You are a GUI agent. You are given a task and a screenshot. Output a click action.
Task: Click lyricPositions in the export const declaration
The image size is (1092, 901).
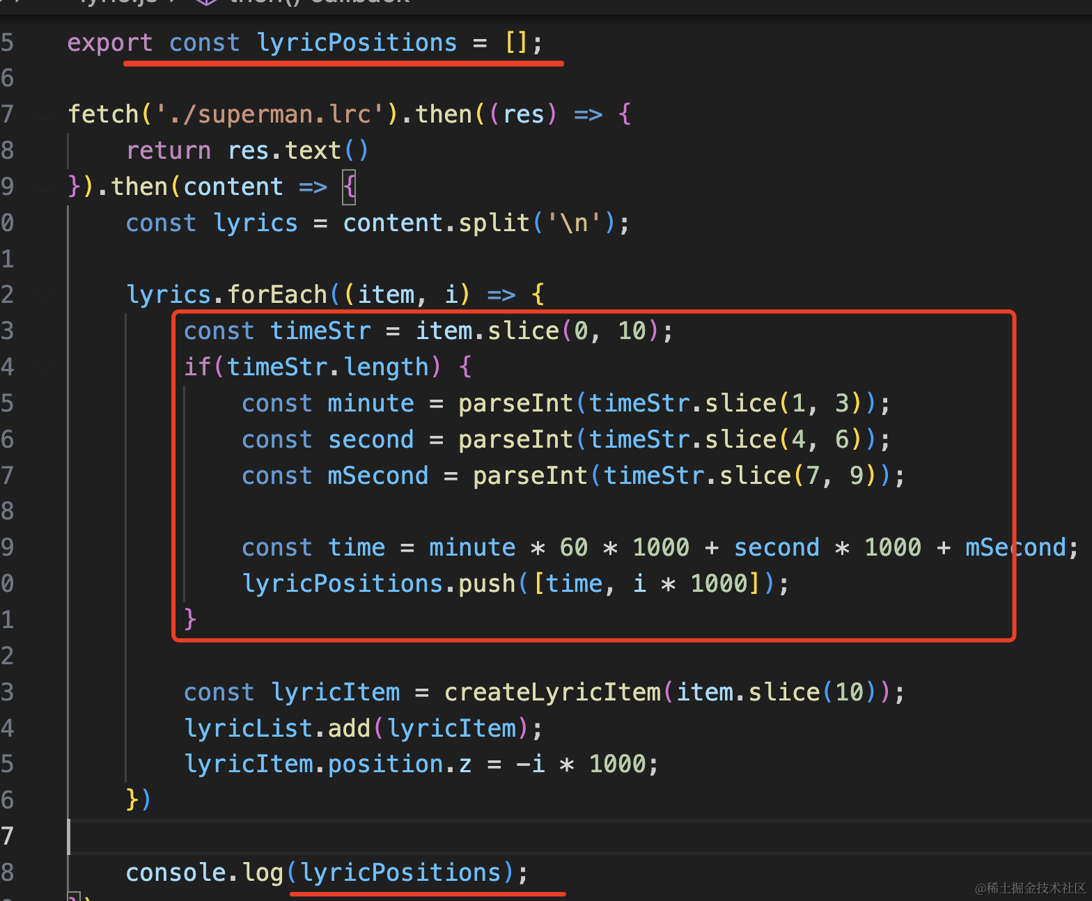click(x=357, y=43)
